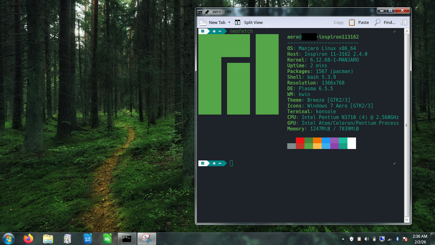435x245 pixels.
Task: Open the volume control in tray
Action: tap(367, 239)
